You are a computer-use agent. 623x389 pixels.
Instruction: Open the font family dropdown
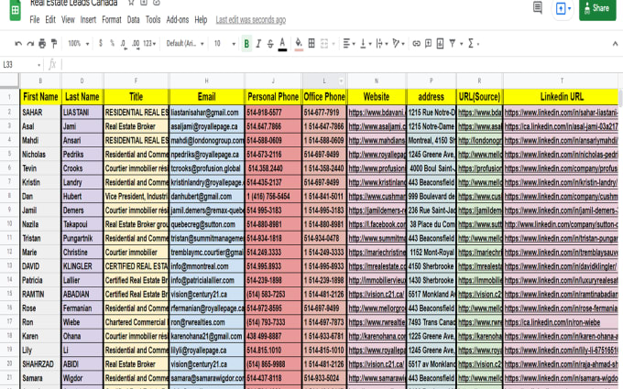click(185, 44)
